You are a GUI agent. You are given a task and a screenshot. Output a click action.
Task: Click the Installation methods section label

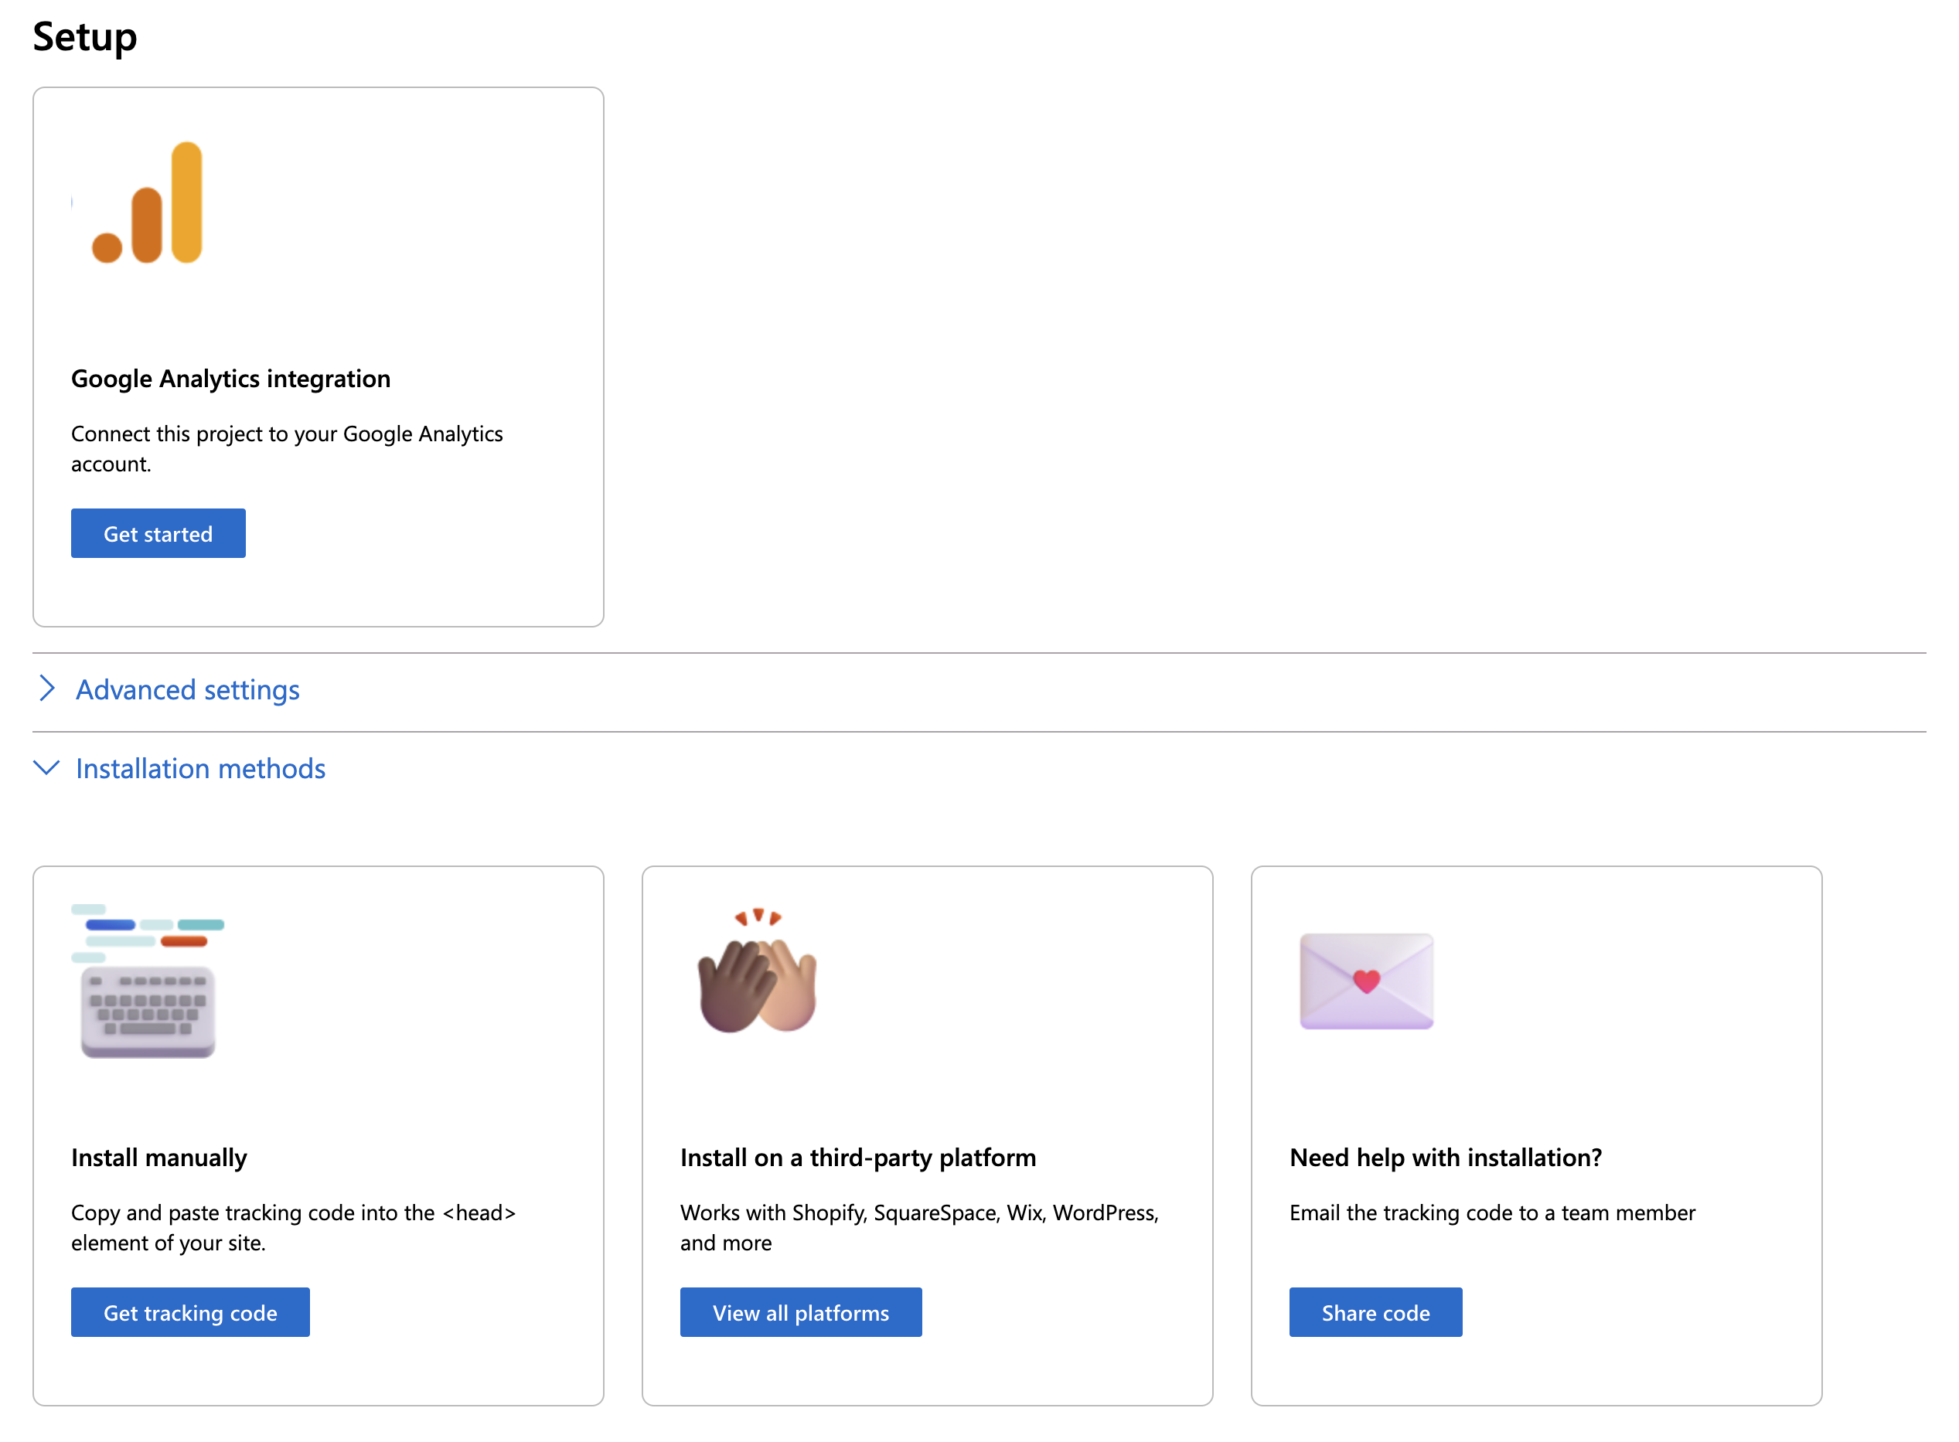point(200,768)
